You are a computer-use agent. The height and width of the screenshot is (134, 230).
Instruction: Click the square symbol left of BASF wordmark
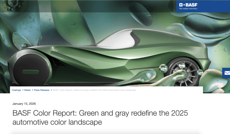(x=181, y=5)
